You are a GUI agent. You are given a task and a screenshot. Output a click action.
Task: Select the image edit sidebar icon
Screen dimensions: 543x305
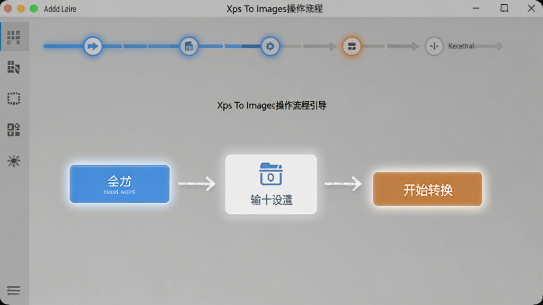pyautogui.click(x=14, y=67)
